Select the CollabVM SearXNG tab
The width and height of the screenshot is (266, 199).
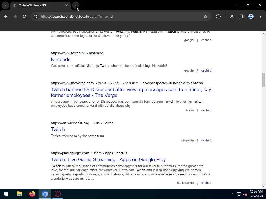[40, 5]
